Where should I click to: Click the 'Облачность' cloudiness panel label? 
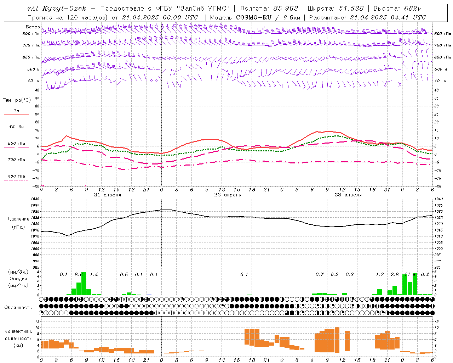coord(18,307)
